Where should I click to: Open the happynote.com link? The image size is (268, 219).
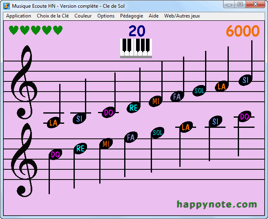[217, 204]
